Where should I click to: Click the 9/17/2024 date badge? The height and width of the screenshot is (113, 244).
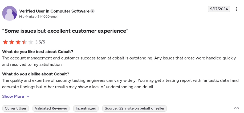pos(219,9)
